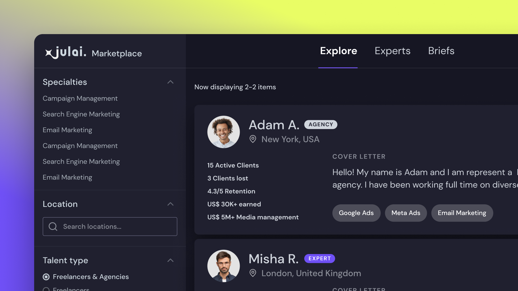Click the EXPERT badge beside Misha R.

319,258
